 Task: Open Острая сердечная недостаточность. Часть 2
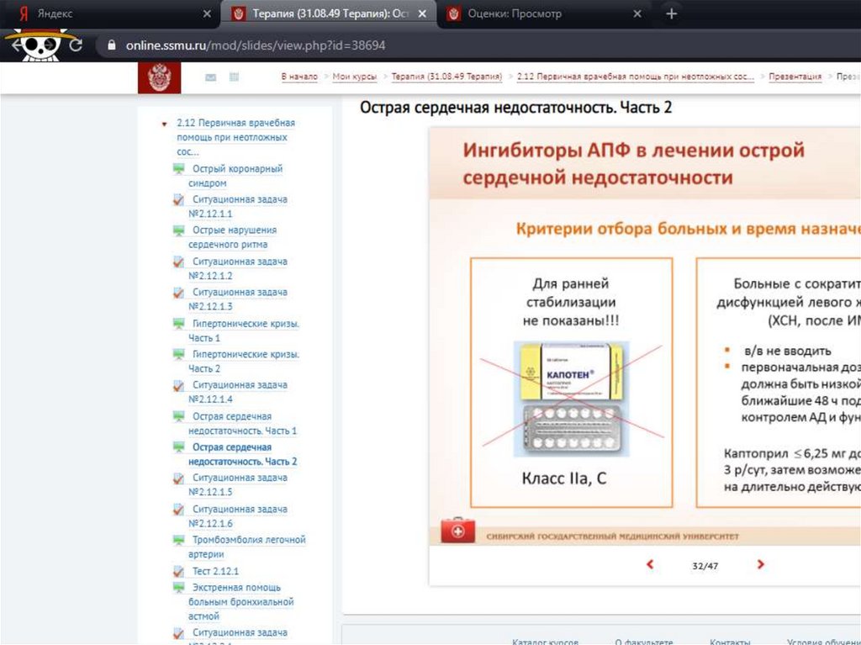[243, 454]
